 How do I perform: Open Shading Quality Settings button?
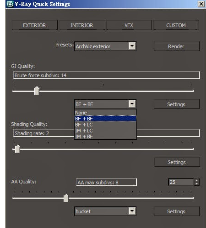point(177,162)
